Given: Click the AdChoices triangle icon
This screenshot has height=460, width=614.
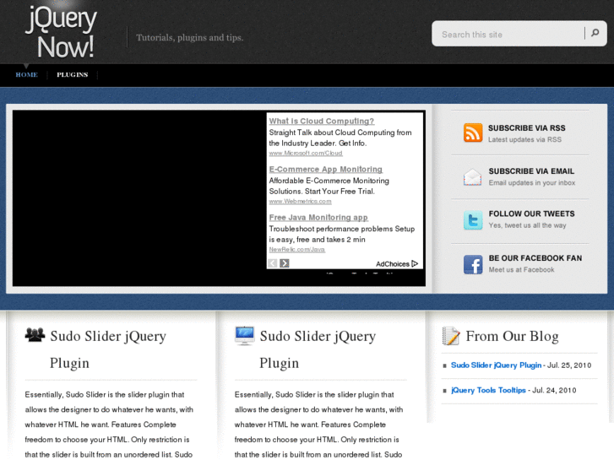Looking at the screenshot, I should click(415, 263).
